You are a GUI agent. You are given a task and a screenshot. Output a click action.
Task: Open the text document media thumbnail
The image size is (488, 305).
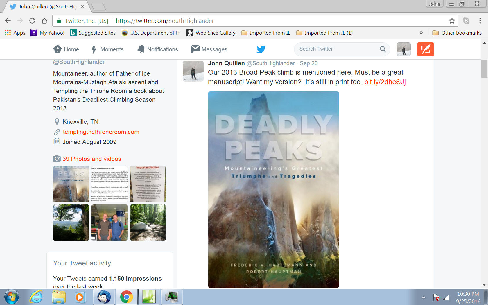click(110, 184)
